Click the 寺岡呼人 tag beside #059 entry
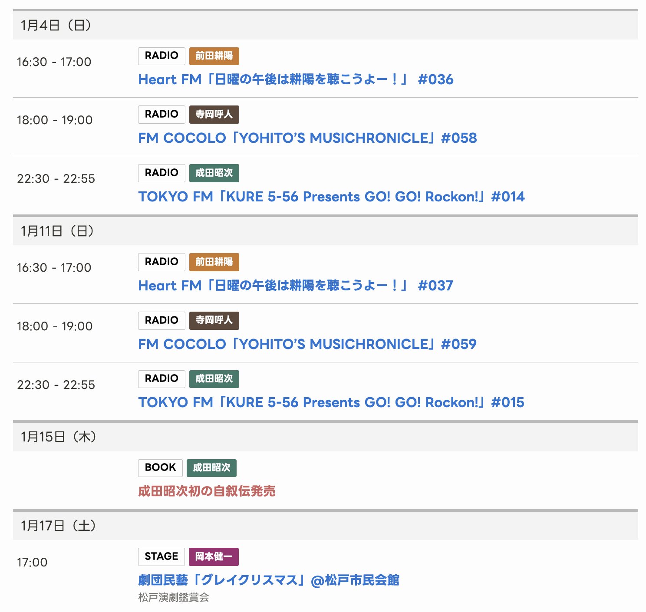This screenshot has width=646, height=612. point(214,320)
